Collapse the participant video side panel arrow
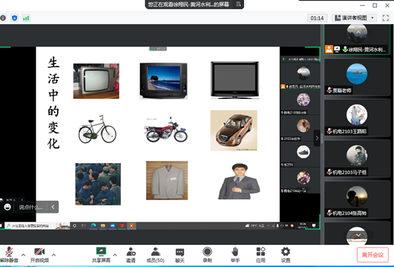Image resolution: width=394 pixels, height=267 pixels. [x=317, y=138]
